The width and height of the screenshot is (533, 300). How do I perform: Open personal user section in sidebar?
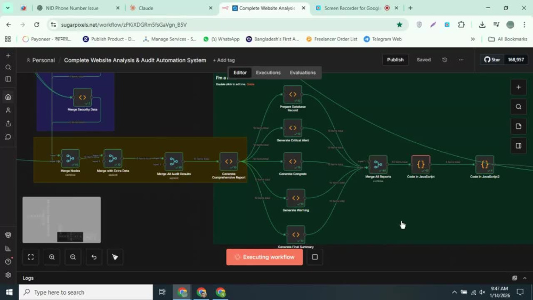[x=8, y=110]
